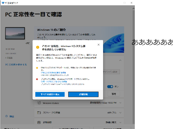The image size is (173, 129).
Task: Click the Manage button beside the dialog
Action: [x=114, y=94]
